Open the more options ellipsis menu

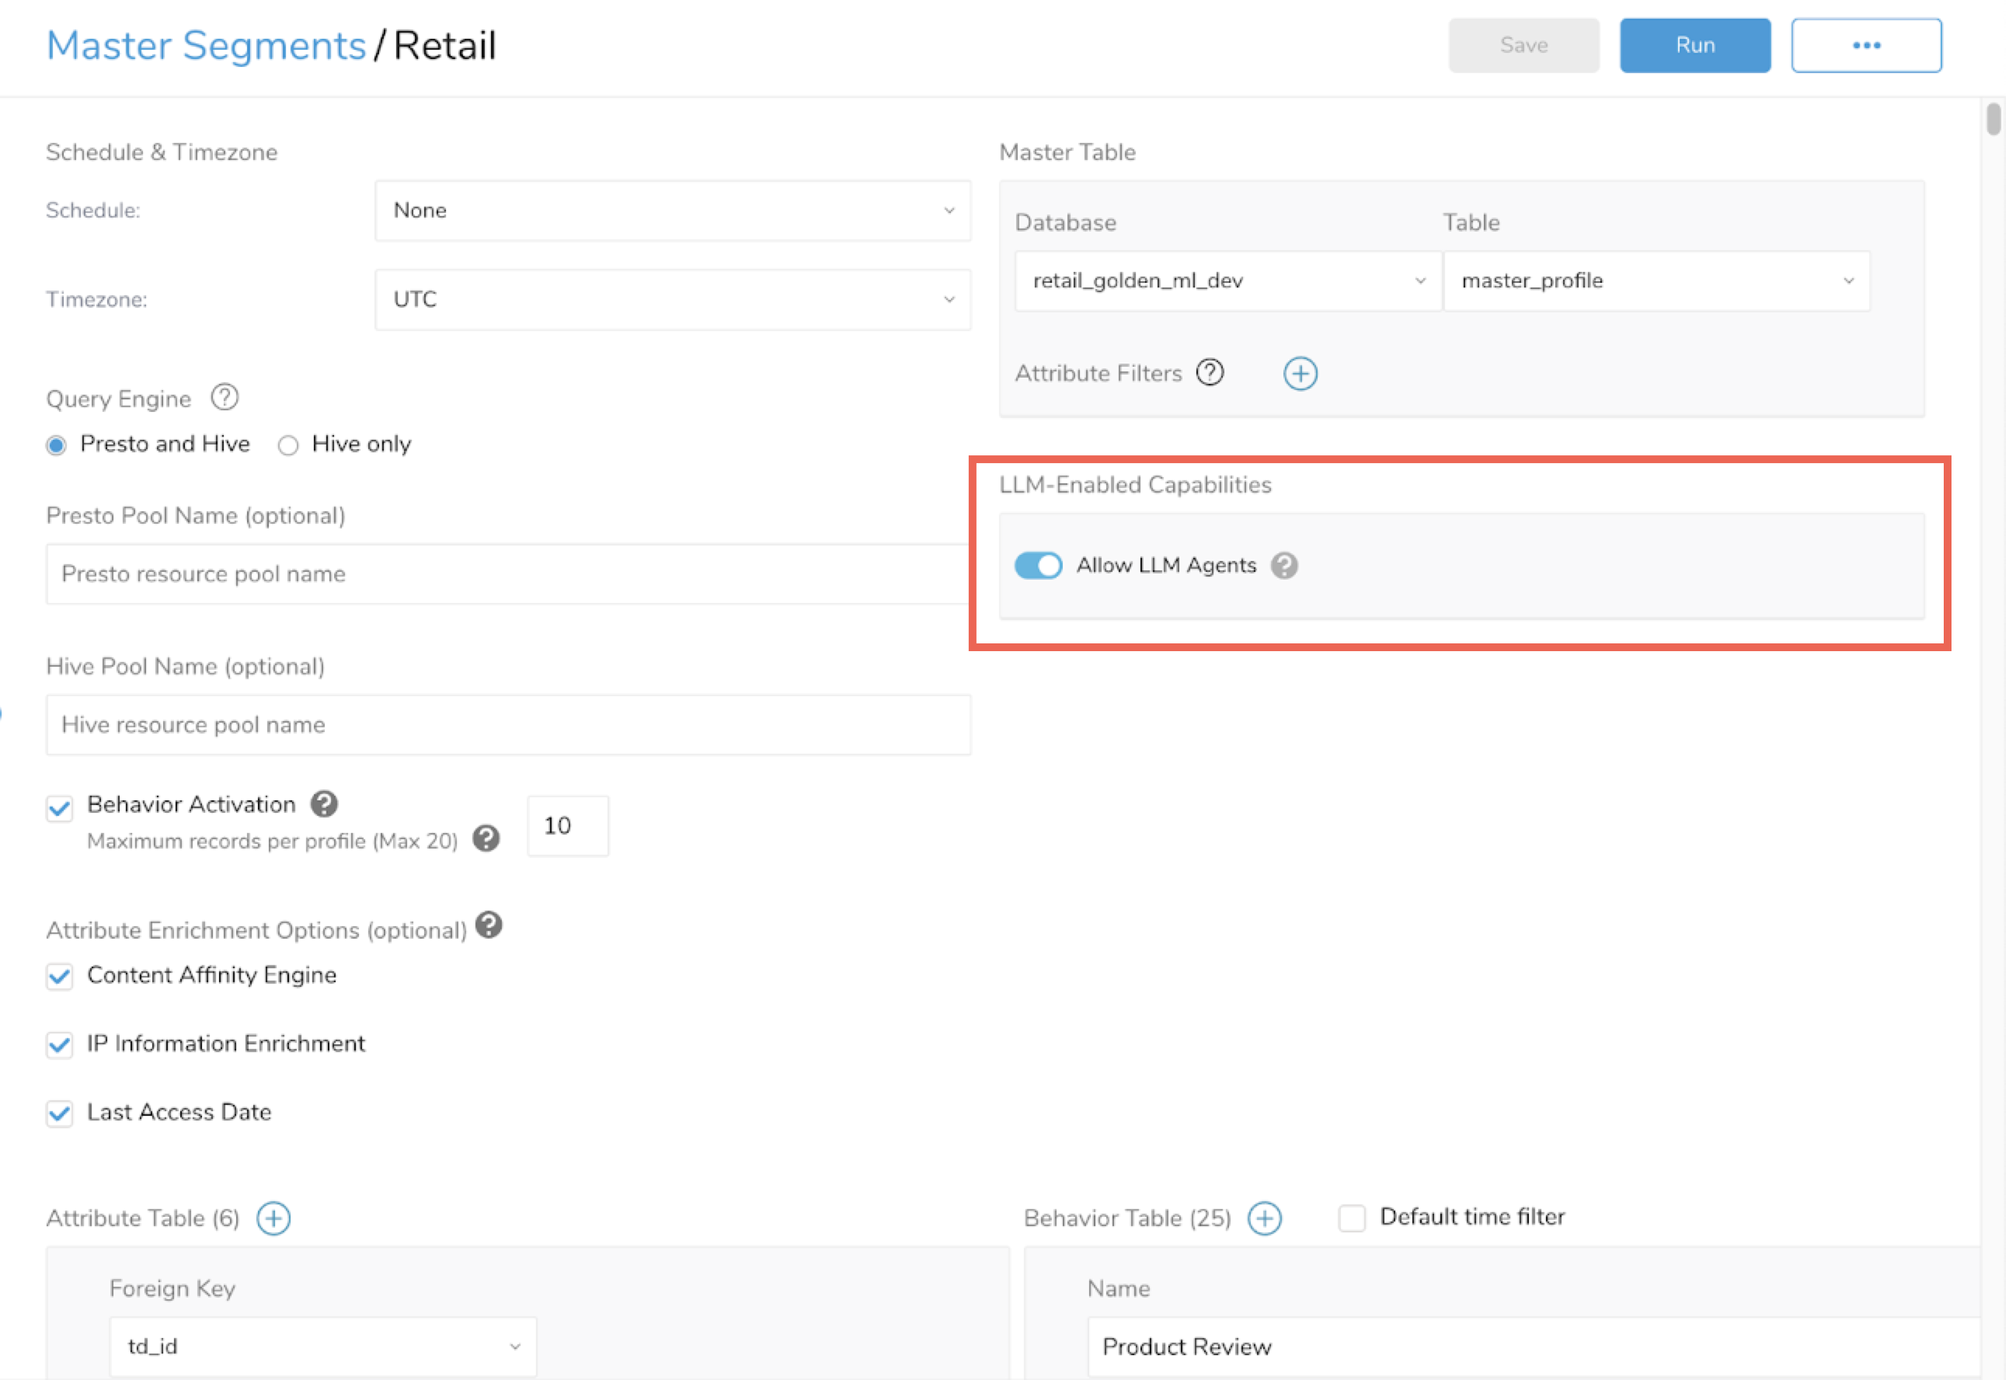pyautogui.click(x=1865, y=46)
